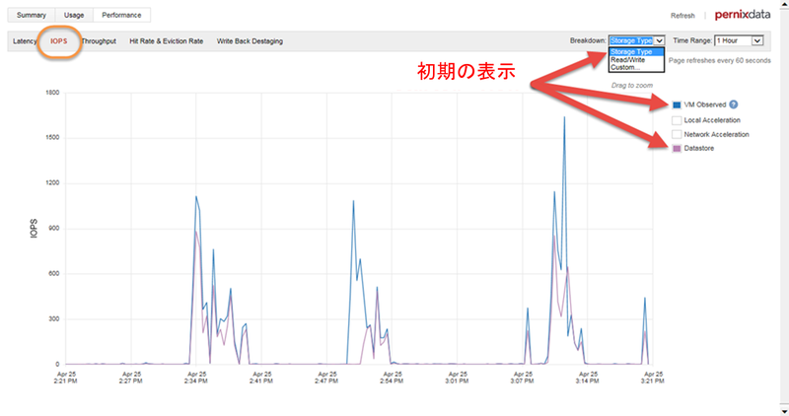Screen dimensions: 789x416
Task: Switch to the Usage tab
Action: click(74, 15)
